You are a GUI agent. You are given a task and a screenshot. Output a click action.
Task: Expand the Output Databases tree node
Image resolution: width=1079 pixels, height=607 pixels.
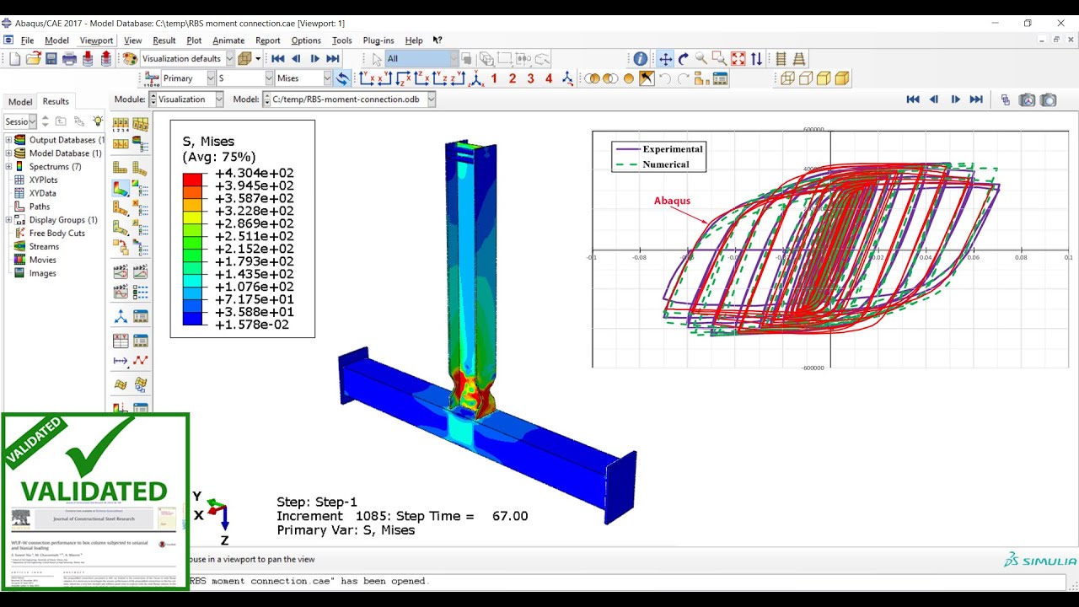(8, 140)
